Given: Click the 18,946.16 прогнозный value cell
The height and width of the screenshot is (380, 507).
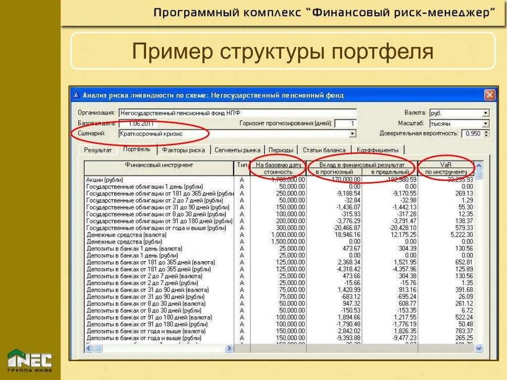Looking at the screenshot, I should [334, 235].
